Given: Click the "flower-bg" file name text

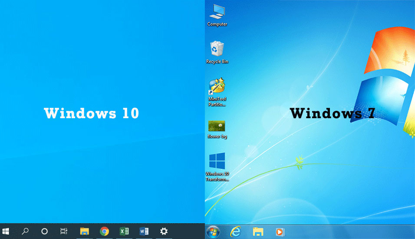Looking at the screenshot, I should tap(217, 136).
